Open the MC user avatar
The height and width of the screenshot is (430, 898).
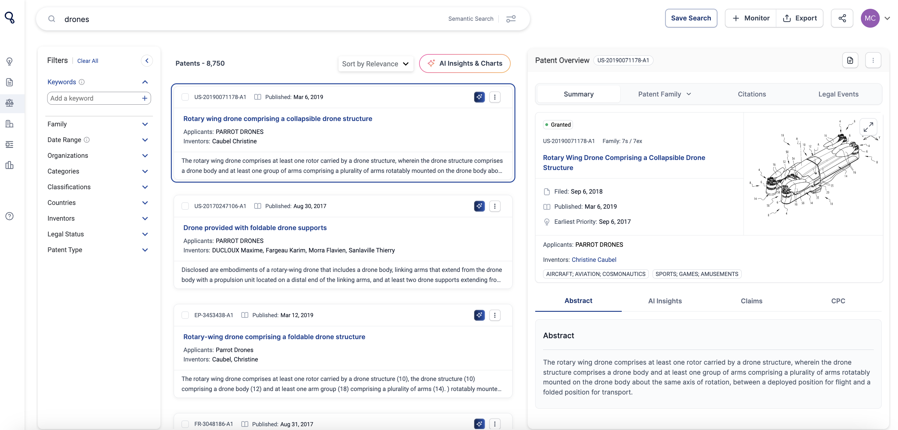click(870, 18)
